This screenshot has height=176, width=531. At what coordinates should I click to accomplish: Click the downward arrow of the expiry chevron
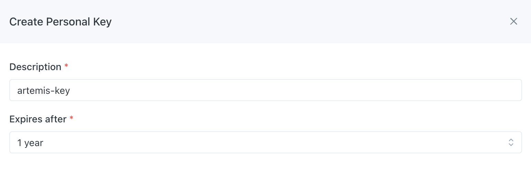(x=511, y=145)
